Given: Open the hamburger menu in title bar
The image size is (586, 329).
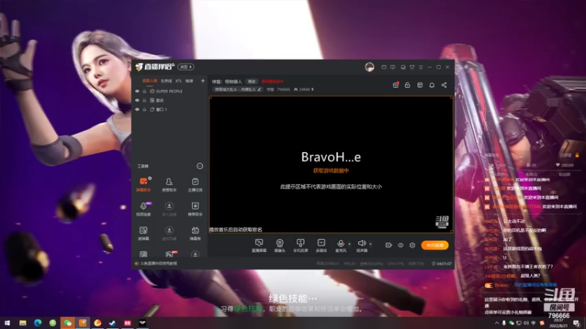Looking at the screenshot, I should (420, 67).
